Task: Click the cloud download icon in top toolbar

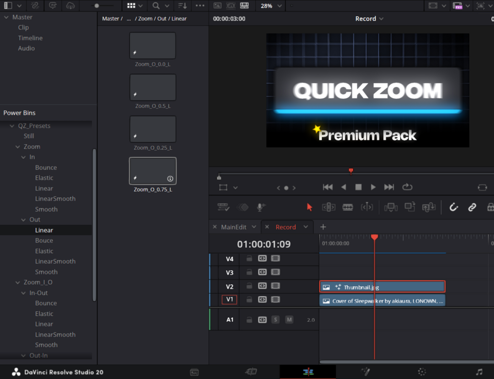Action: coord(70,5)
